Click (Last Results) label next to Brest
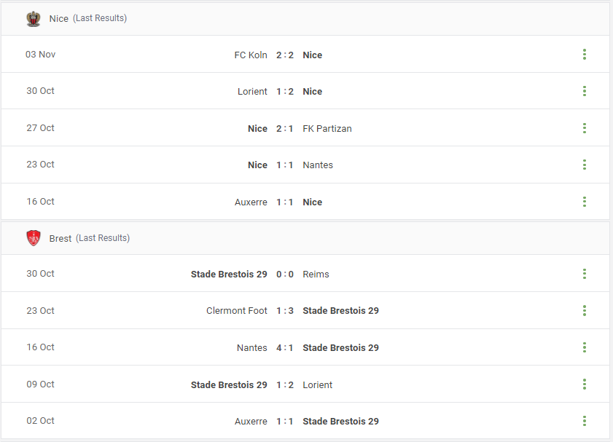 click(x=103, y=238)
